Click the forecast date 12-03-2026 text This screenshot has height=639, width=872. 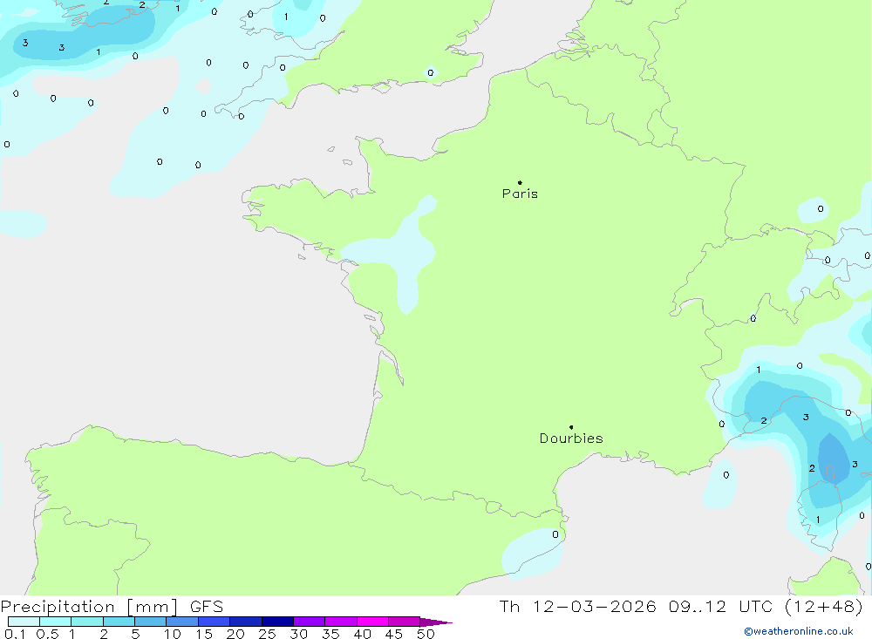coord(594,606)
